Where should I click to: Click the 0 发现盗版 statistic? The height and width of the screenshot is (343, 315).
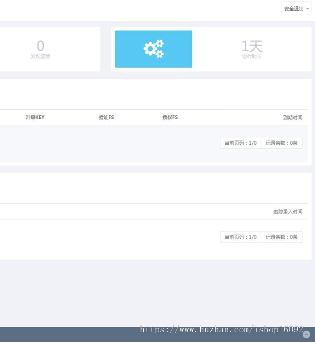coord(41,49)
